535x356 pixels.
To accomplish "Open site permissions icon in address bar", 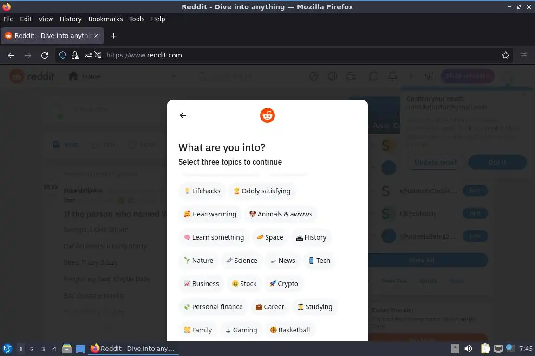I will (x=88, y=55).
